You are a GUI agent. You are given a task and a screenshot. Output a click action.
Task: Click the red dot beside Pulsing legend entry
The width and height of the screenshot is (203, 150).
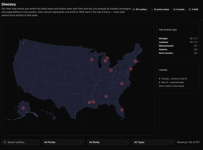[x=160, y=79]
